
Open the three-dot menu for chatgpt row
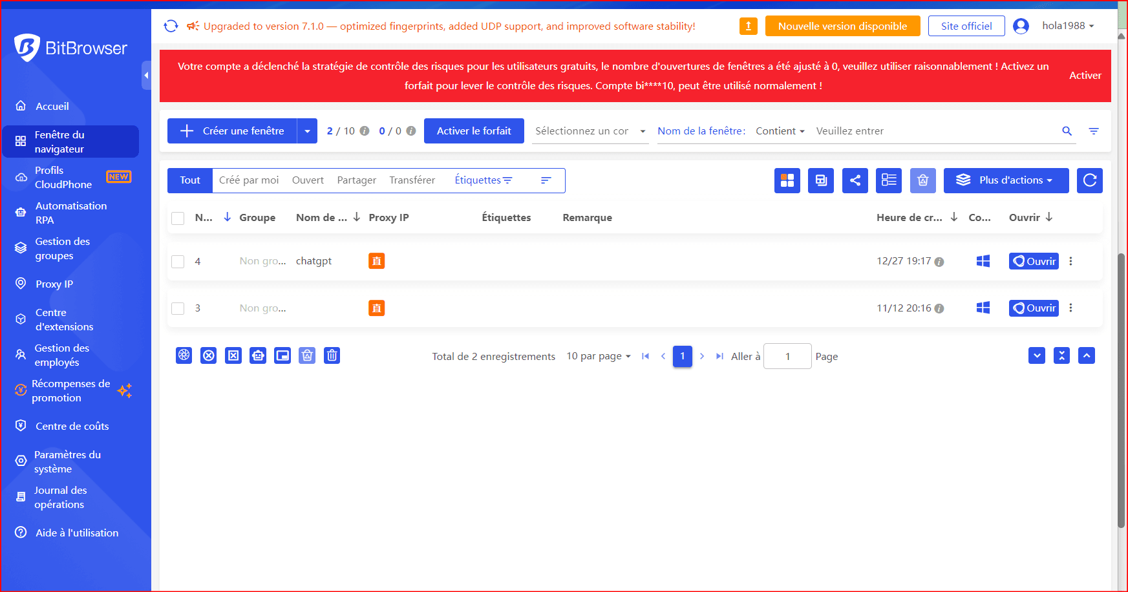pos(1070,261)
